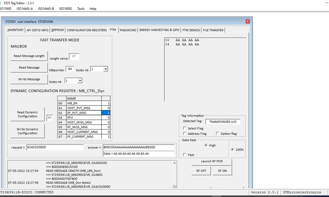329x197 pixels.
Task: Click the READ MESSAGE LENGTH log entry
Action: pos(73,171)
